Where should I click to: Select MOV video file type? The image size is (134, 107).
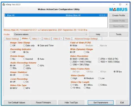[14, 88]
